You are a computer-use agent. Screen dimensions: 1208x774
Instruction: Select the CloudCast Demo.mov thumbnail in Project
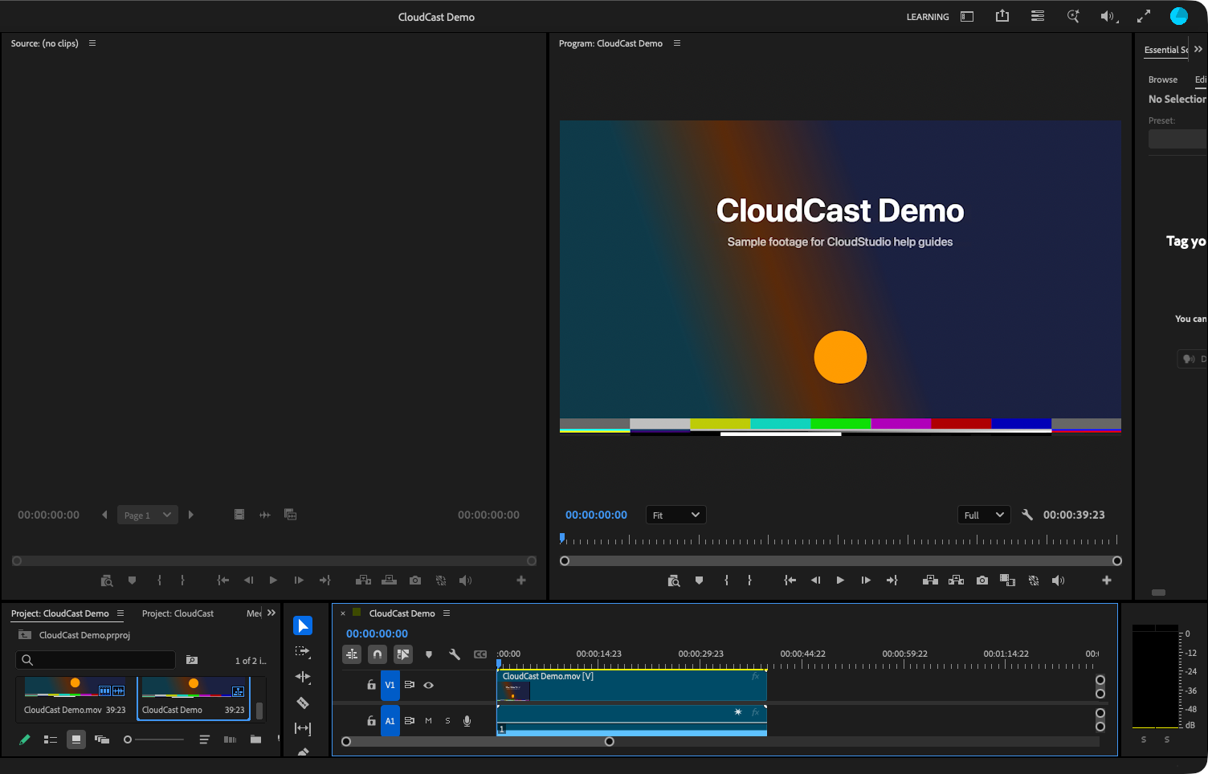pos(75,688)
